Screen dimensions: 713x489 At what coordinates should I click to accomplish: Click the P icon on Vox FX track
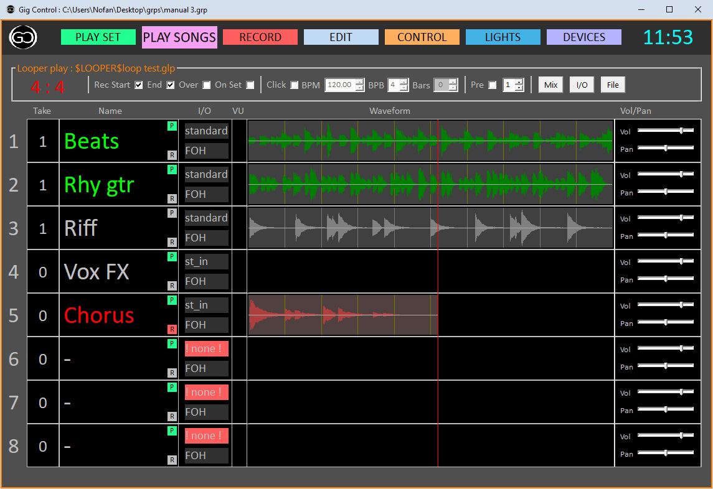click(x=172, y=256)
